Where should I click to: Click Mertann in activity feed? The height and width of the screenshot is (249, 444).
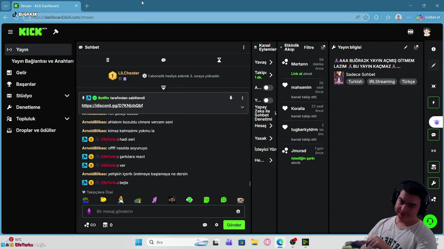299,64
